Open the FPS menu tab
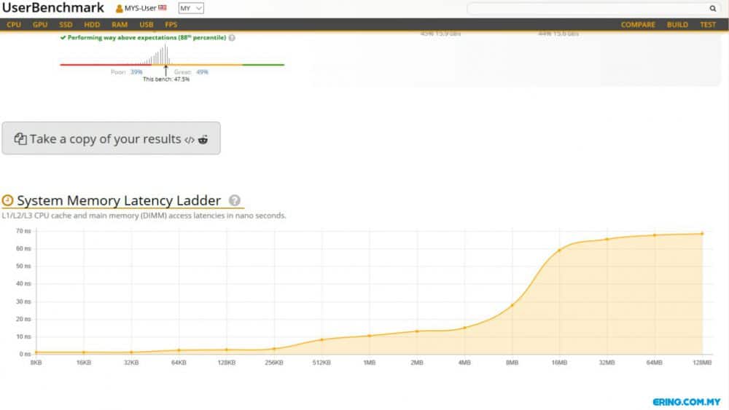Image resolution: width=729 pixels, height=410 pixels. coord(171,25)
